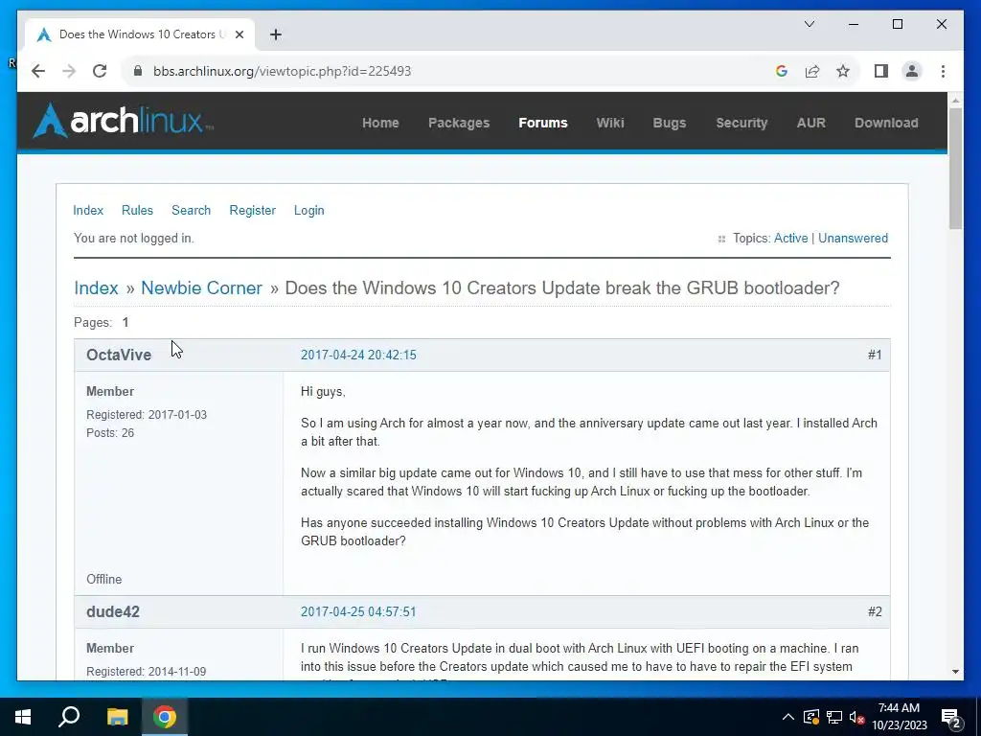Screen dimensions: 981x736
Task: Click Chrome icon in taskbar
Action: click(x=165, y=717)
